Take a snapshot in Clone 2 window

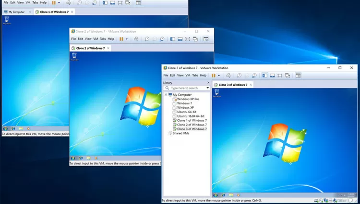[x=147, y=39]
